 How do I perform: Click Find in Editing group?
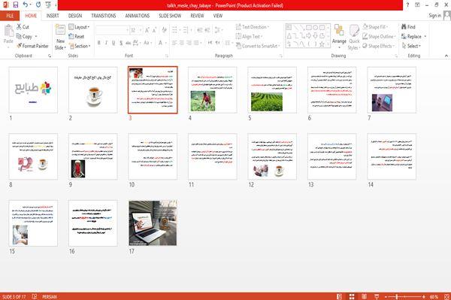(408, 27)
